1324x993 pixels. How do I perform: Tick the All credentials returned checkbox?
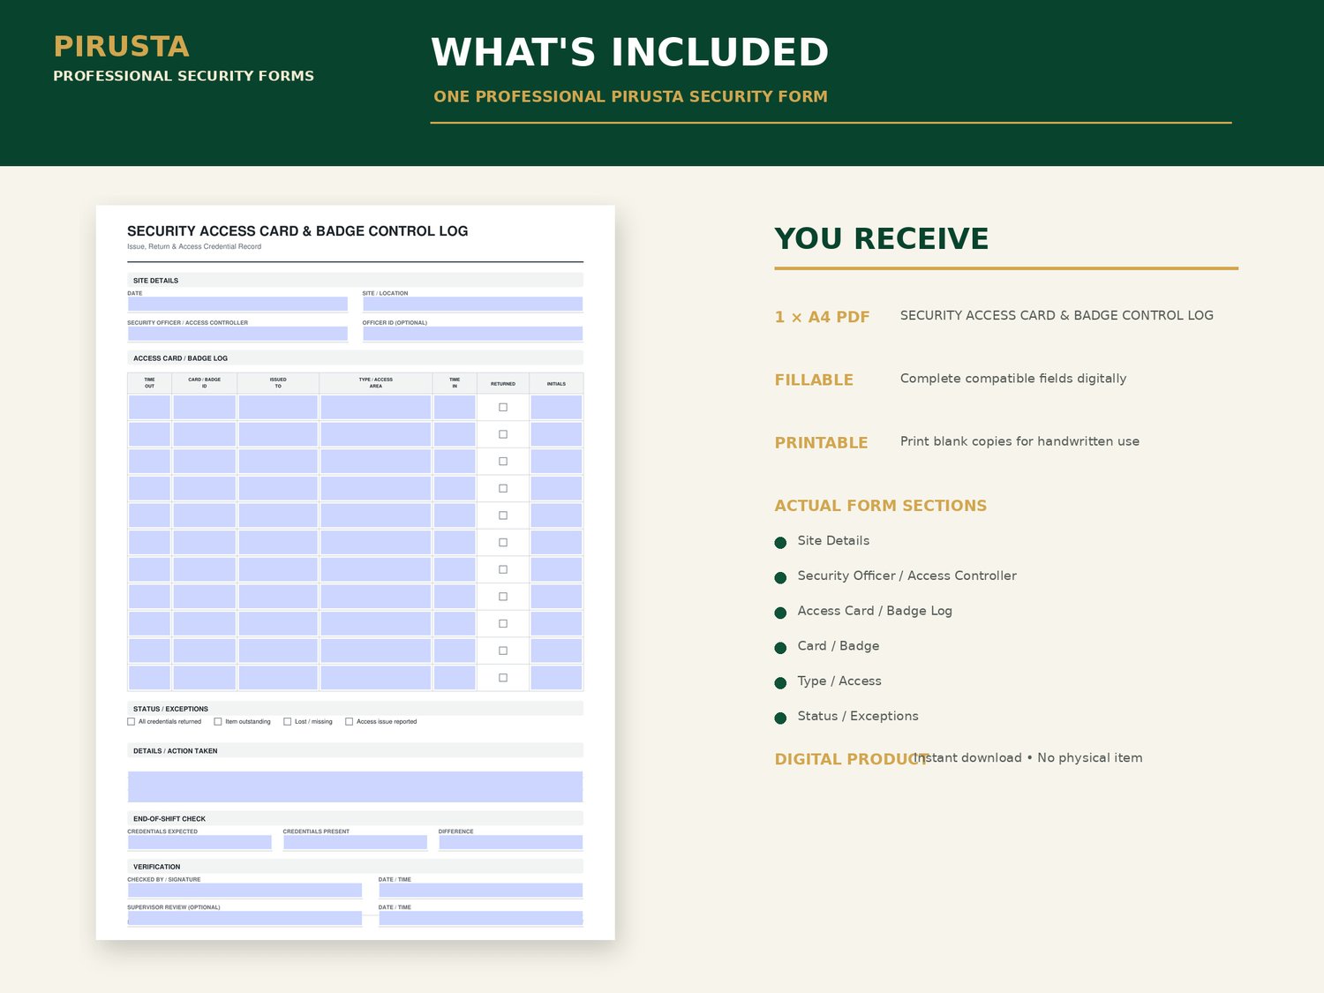pyautogui.click(x=132, y=722)
